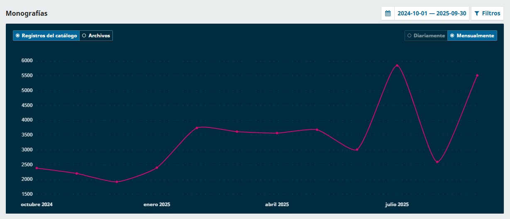Click the enero 2025 data point

pyautogui.click(x=157, y=168)
